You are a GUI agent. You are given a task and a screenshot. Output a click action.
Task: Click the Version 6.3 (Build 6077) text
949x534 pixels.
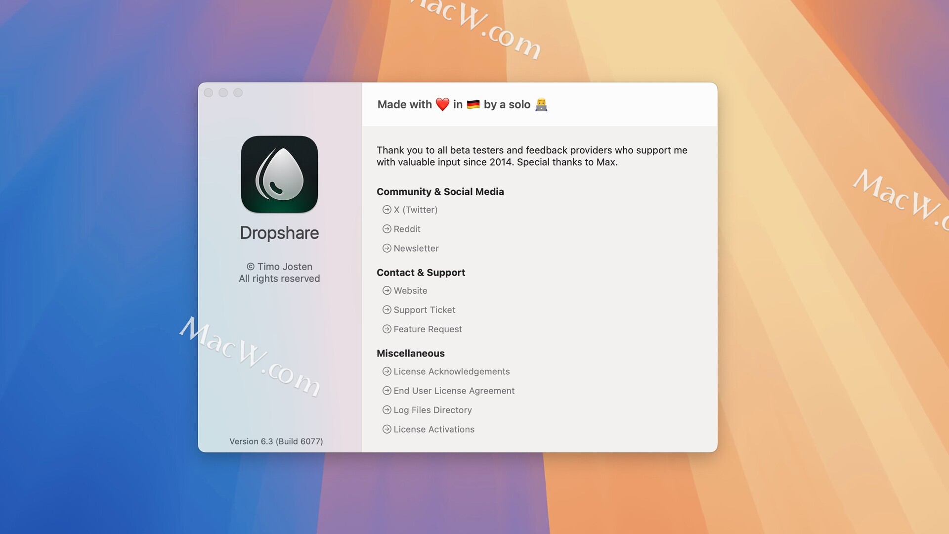(x=276, y=442)
